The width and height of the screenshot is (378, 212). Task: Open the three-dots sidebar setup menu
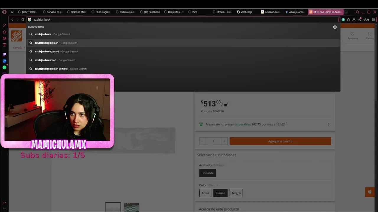pos(4,209)
